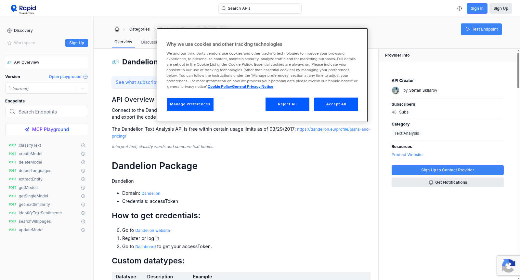
Task: Click the page vertical scrollbar
Action: tap(518, 70)
